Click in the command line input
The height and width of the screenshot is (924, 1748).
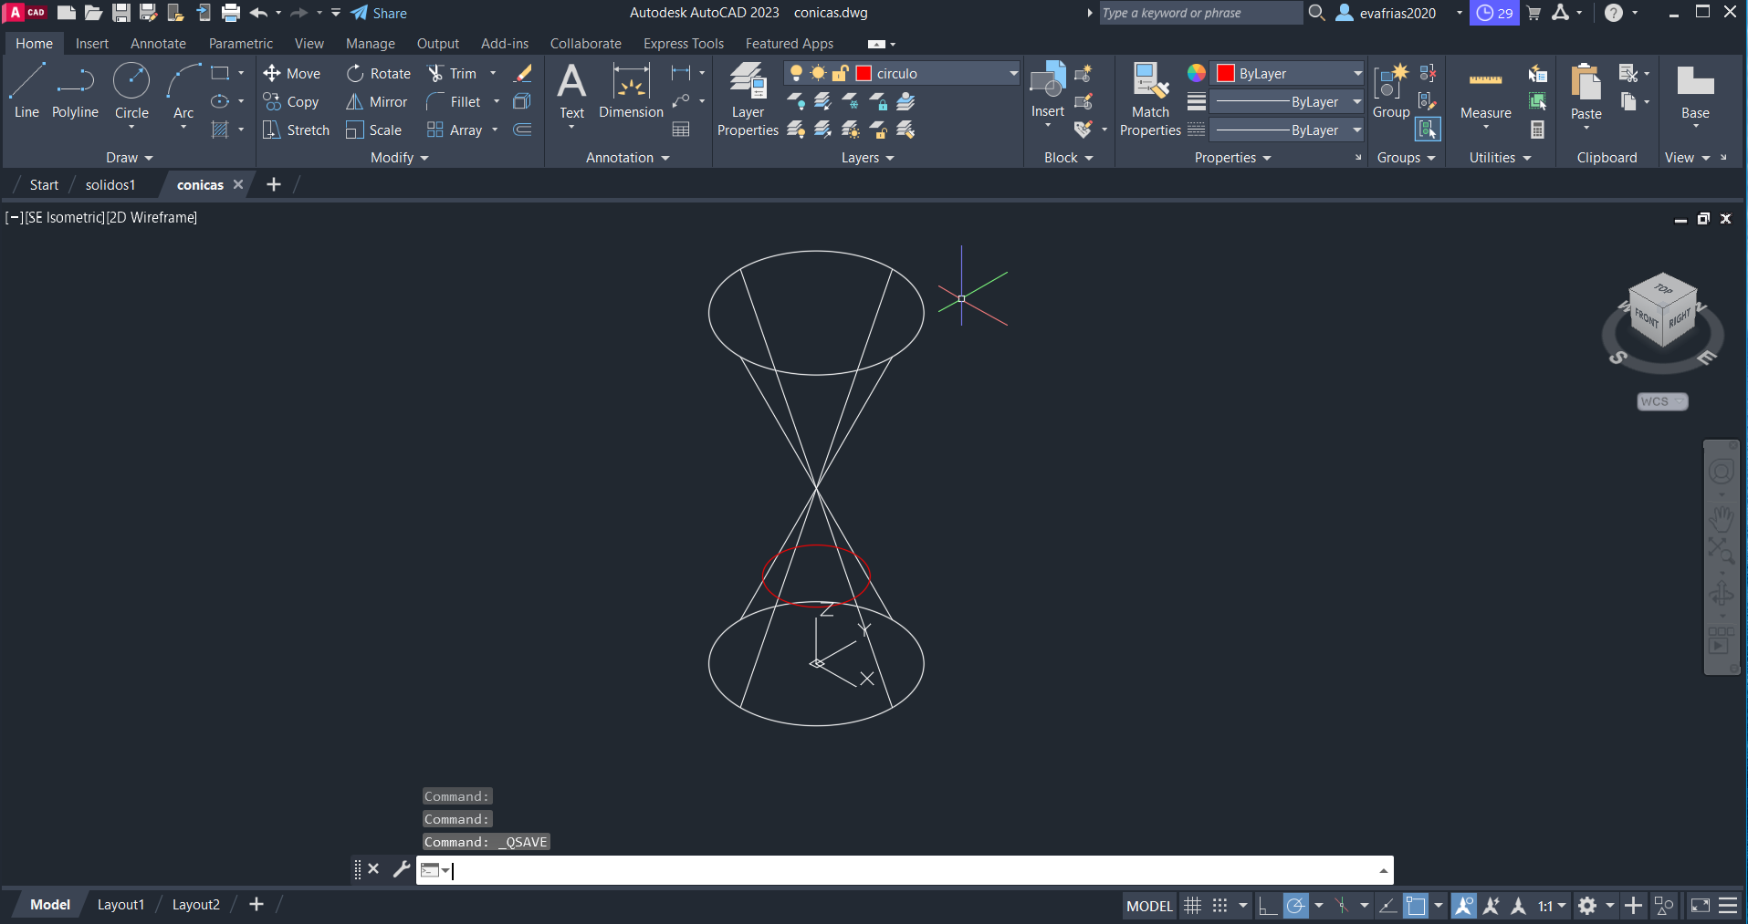point(913,870)
